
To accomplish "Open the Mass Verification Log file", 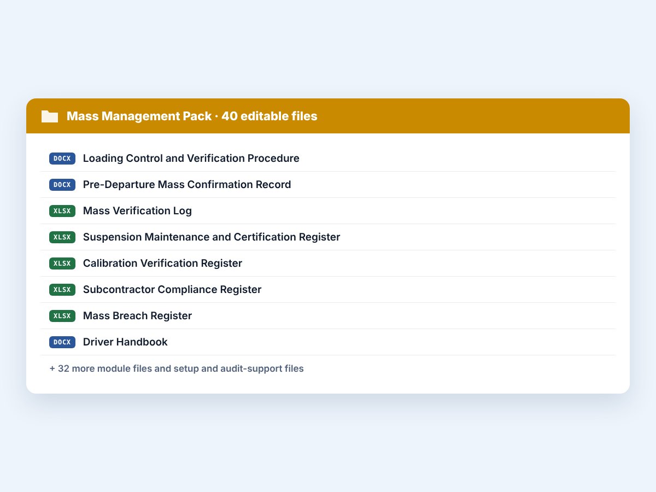I will click(x=137, y=211).
